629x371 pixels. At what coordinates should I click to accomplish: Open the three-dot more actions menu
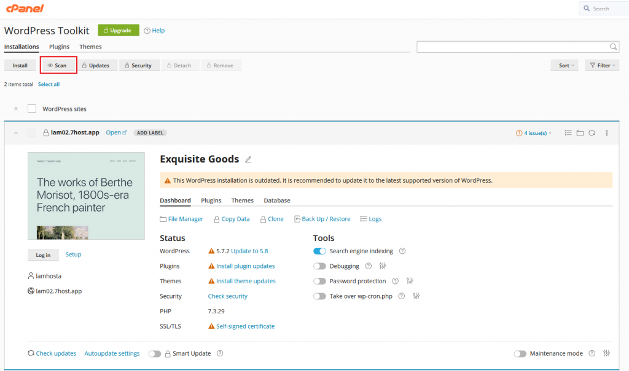(606, 132)
